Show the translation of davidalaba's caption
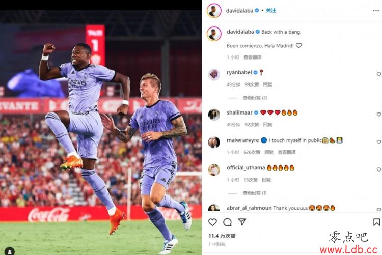The height and width of the screenshot is (255, 382). tap(253, 57)
